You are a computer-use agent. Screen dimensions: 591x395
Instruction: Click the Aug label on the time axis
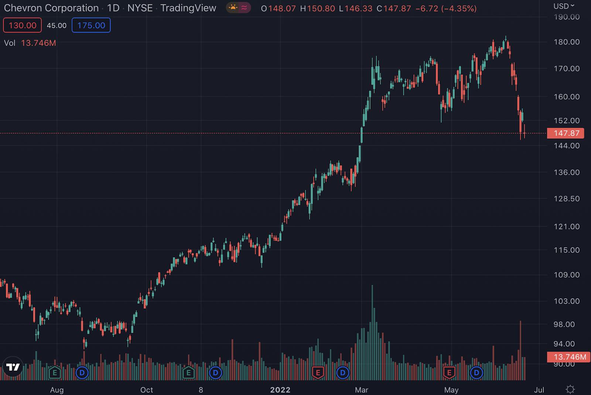click(57, 390)
